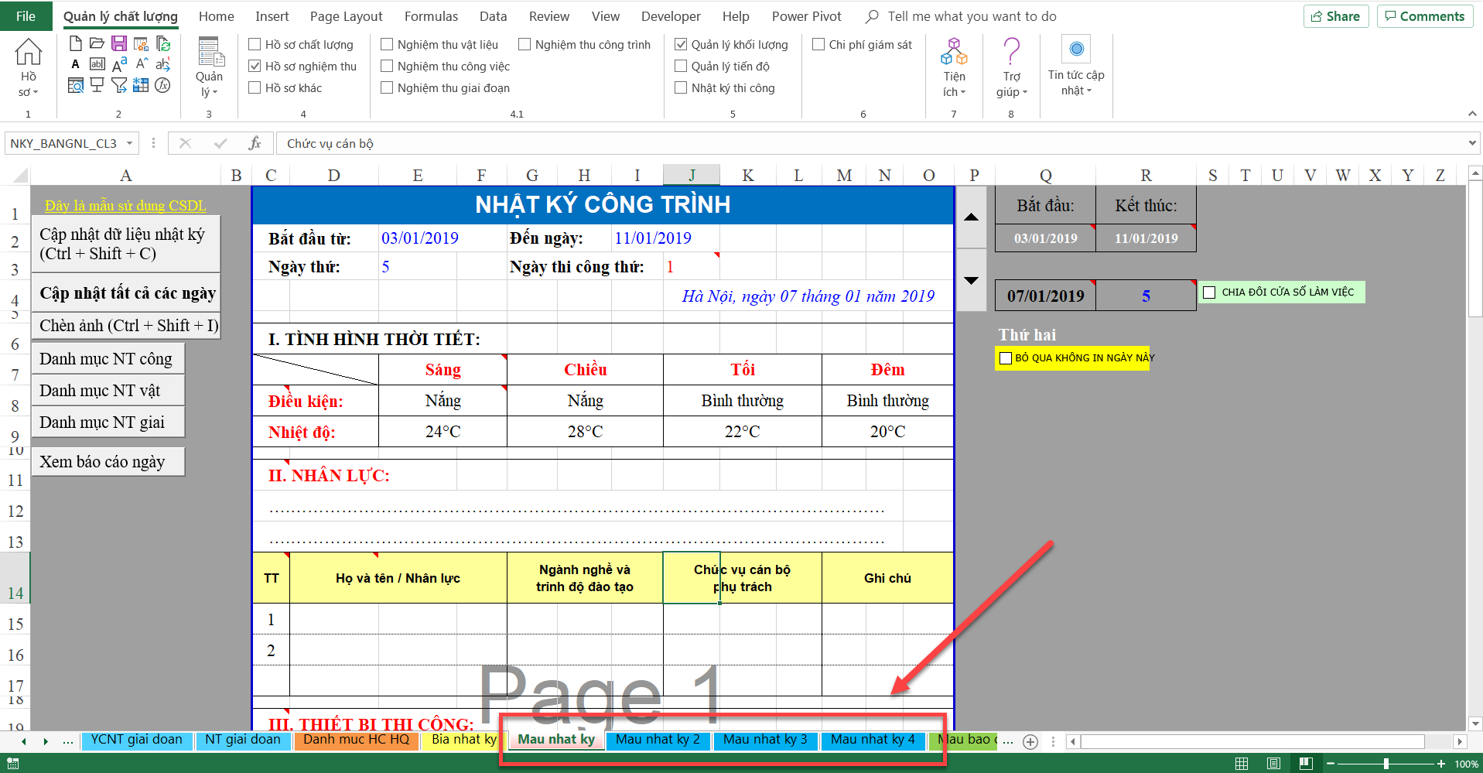Tick Nghiệm thu giai đoạn checkbox
The image size is (1483, 773).
pyautogui.click(x=387, y=88)
